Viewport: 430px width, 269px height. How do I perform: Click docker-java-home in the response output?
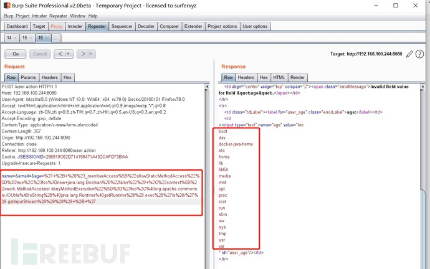236,144
